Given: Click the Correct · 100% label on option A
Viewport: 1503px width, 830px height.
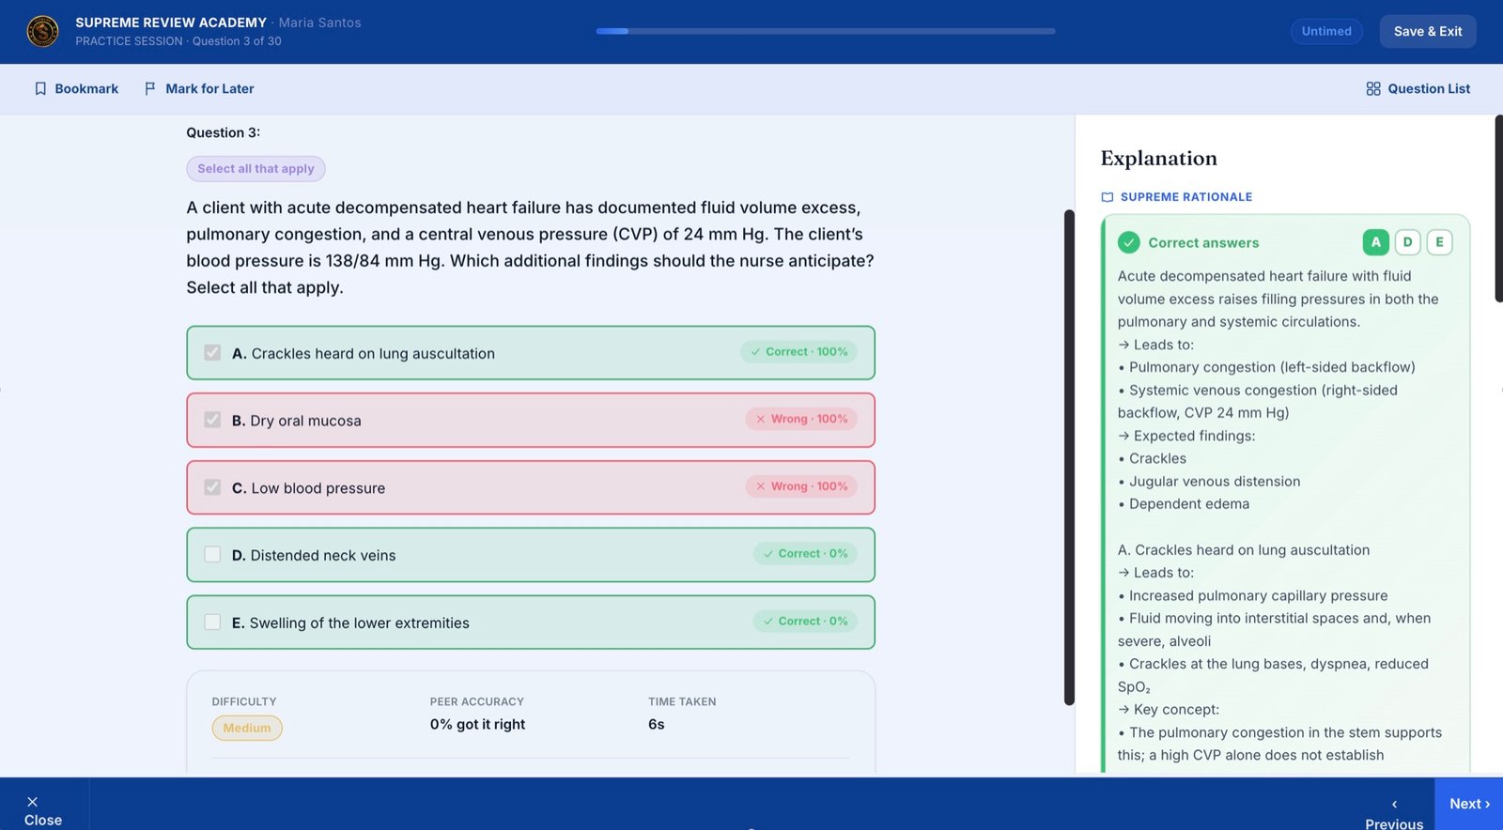Looking at the screenshot, I should [x=798, y=352].
